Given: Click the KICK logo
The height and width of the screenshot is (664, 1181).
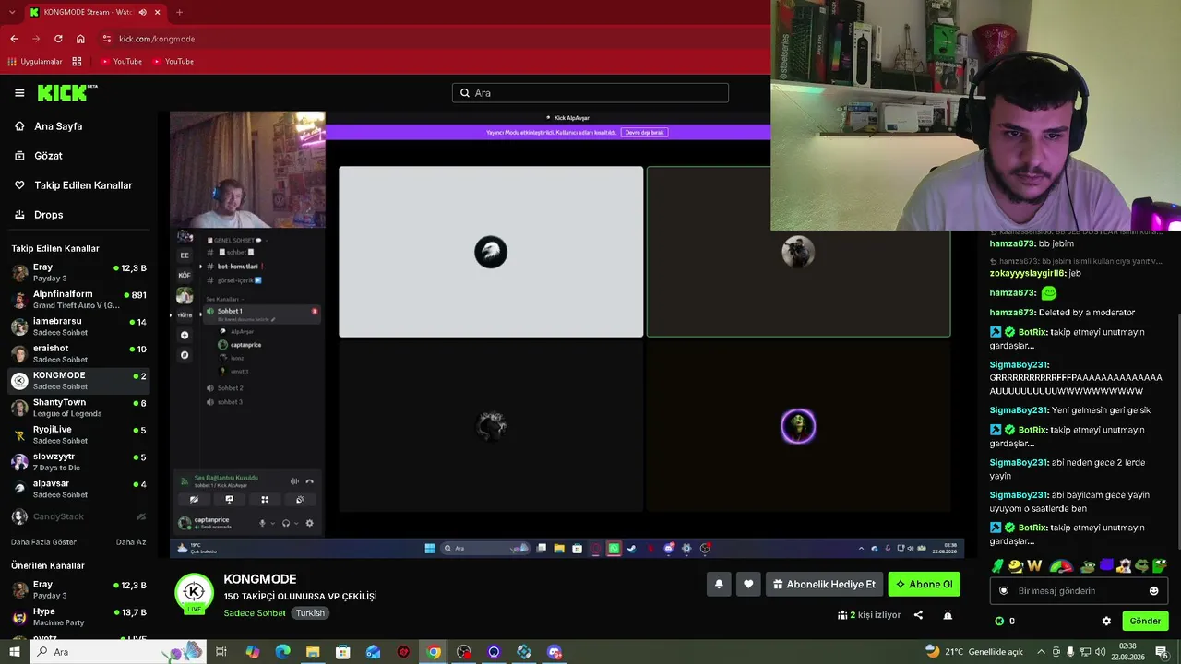Looking at the screenshot, I should click(66, 92).
